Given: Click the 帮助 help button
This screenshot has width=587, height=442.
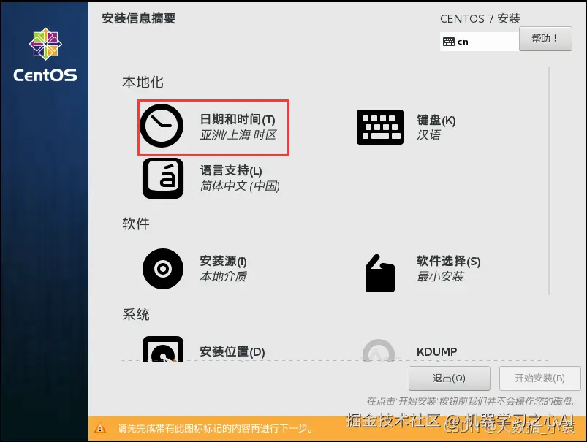Looking at the screenshot, I should (x=545, y=38).
